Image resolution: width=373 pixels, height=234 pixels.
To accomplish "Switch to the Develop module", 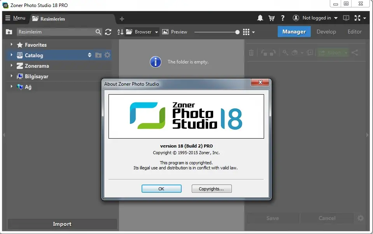I will (326, 32).
